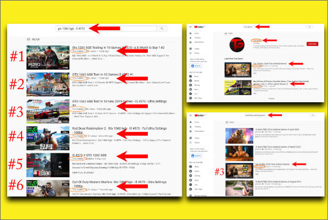332x220 pixels.
Task: Click the best free android games search box
Action: 277,115
